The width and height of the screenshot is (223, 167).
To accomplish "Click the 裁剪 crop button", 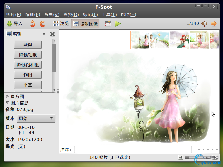I will point(28,45).
